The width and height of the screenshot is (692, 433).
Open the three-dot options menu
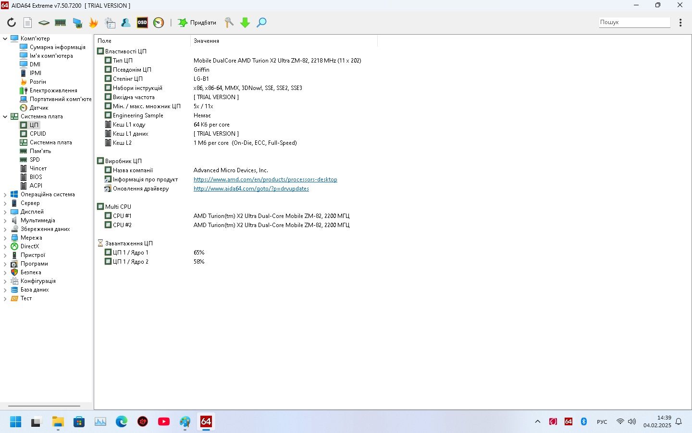click(x=680, y=23)
